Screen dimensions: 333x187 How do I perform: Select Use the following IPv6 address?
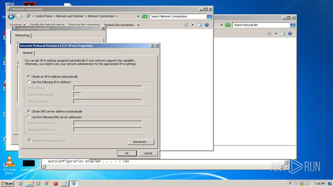(x=49, y=82)
